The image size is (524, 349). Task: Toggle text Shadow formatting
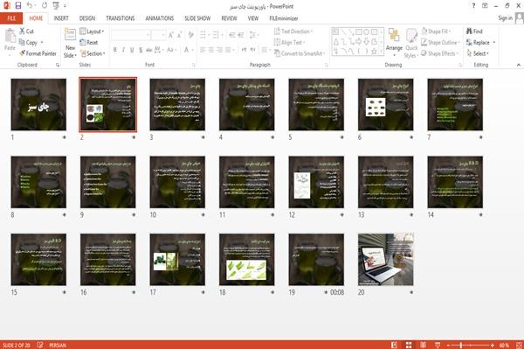141,50
